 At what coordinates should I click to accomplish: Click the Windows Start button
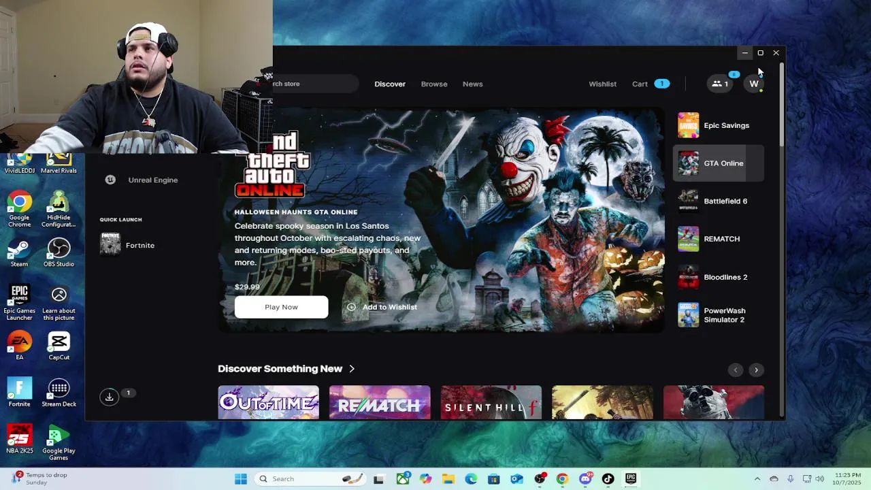pos(241,479)
